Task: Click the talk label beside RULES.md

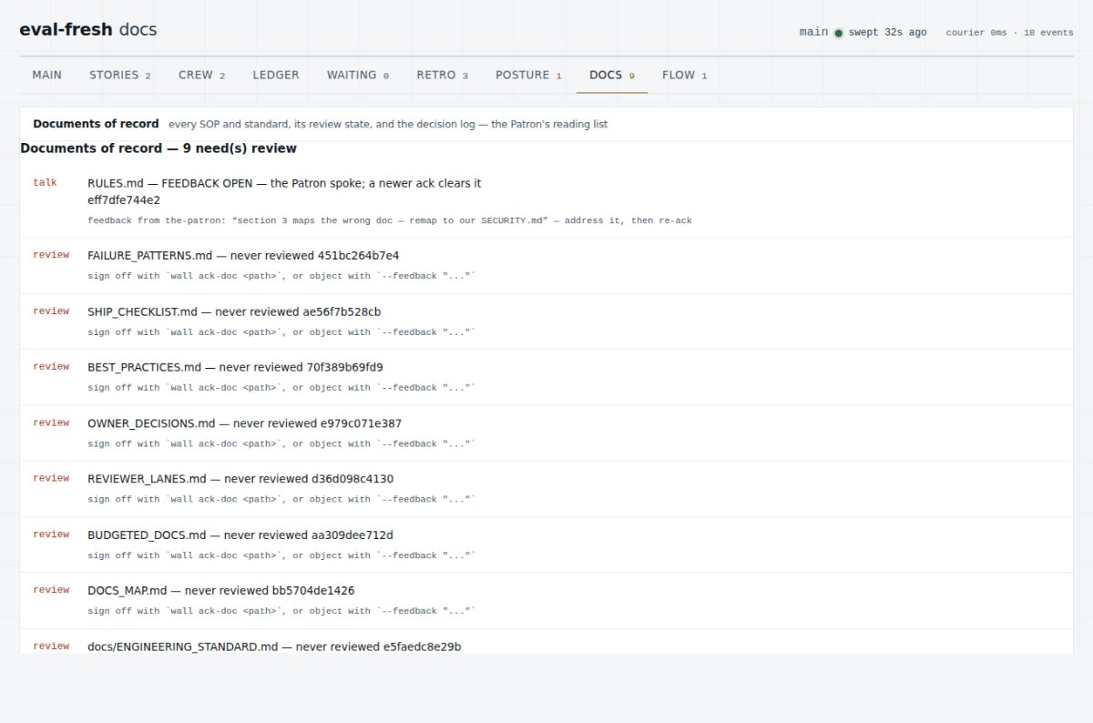Action: [x=45, y=182]
